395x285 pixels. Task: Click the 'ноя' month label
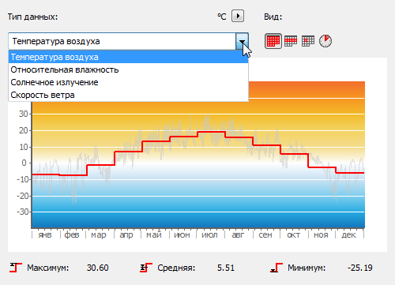pos(321,234)
